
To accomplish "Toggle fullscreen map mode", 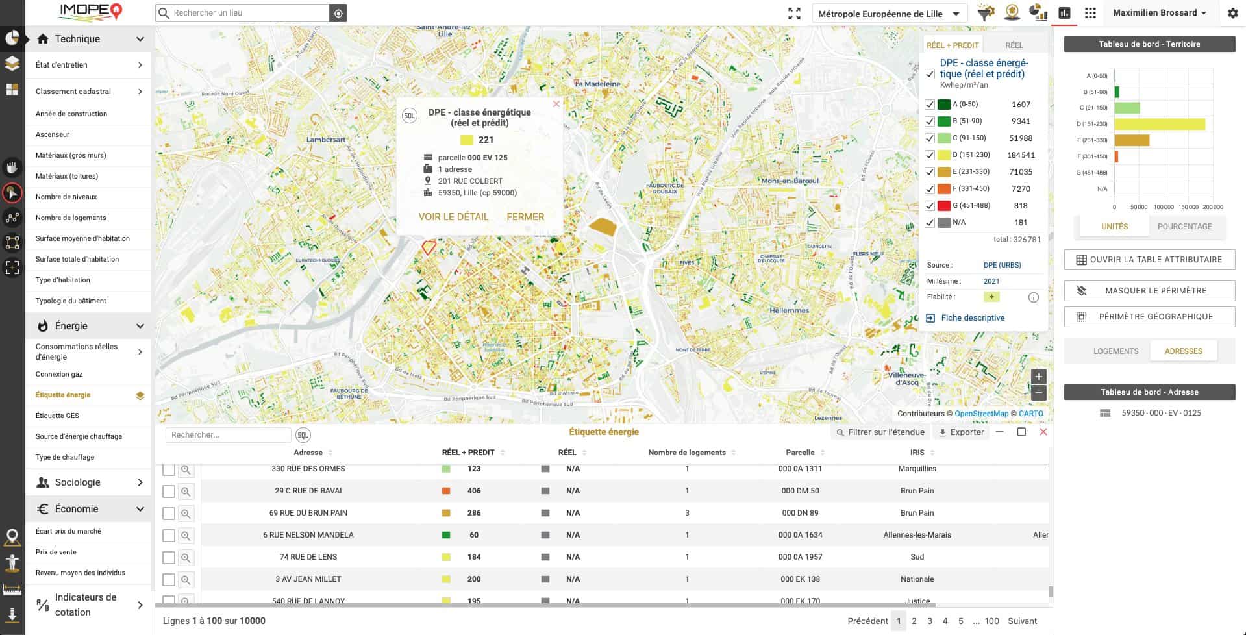I will (x=794, y=13).
